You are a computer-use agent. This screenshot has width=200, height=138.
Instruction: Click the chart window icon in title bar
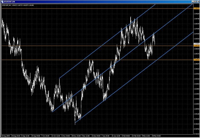click(x=2, y=2)
